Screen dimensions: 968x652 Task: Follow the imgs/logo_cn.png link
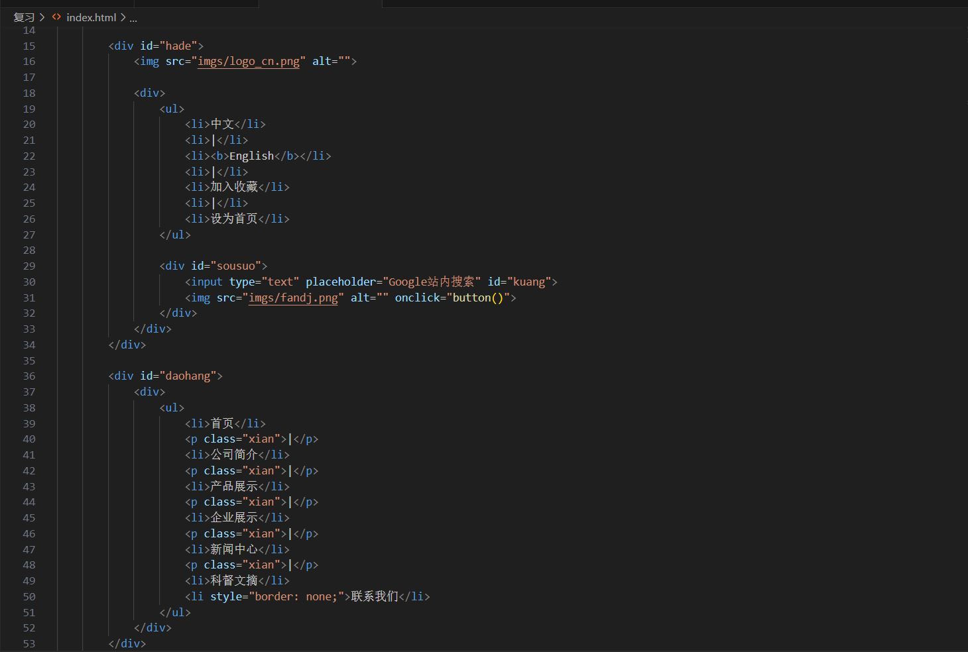point(249,62)
